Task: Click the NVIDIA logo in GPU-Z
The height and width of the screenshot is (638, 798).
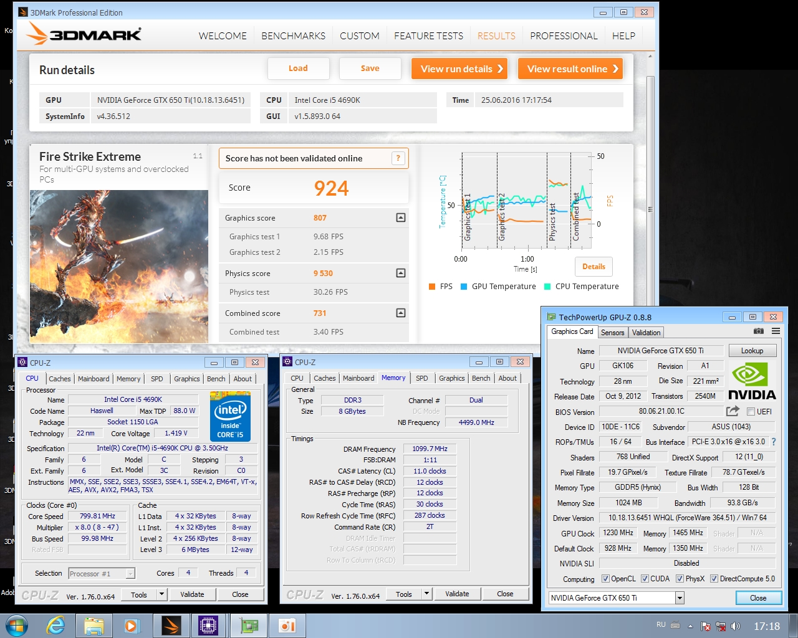Action: coord(751,382)
